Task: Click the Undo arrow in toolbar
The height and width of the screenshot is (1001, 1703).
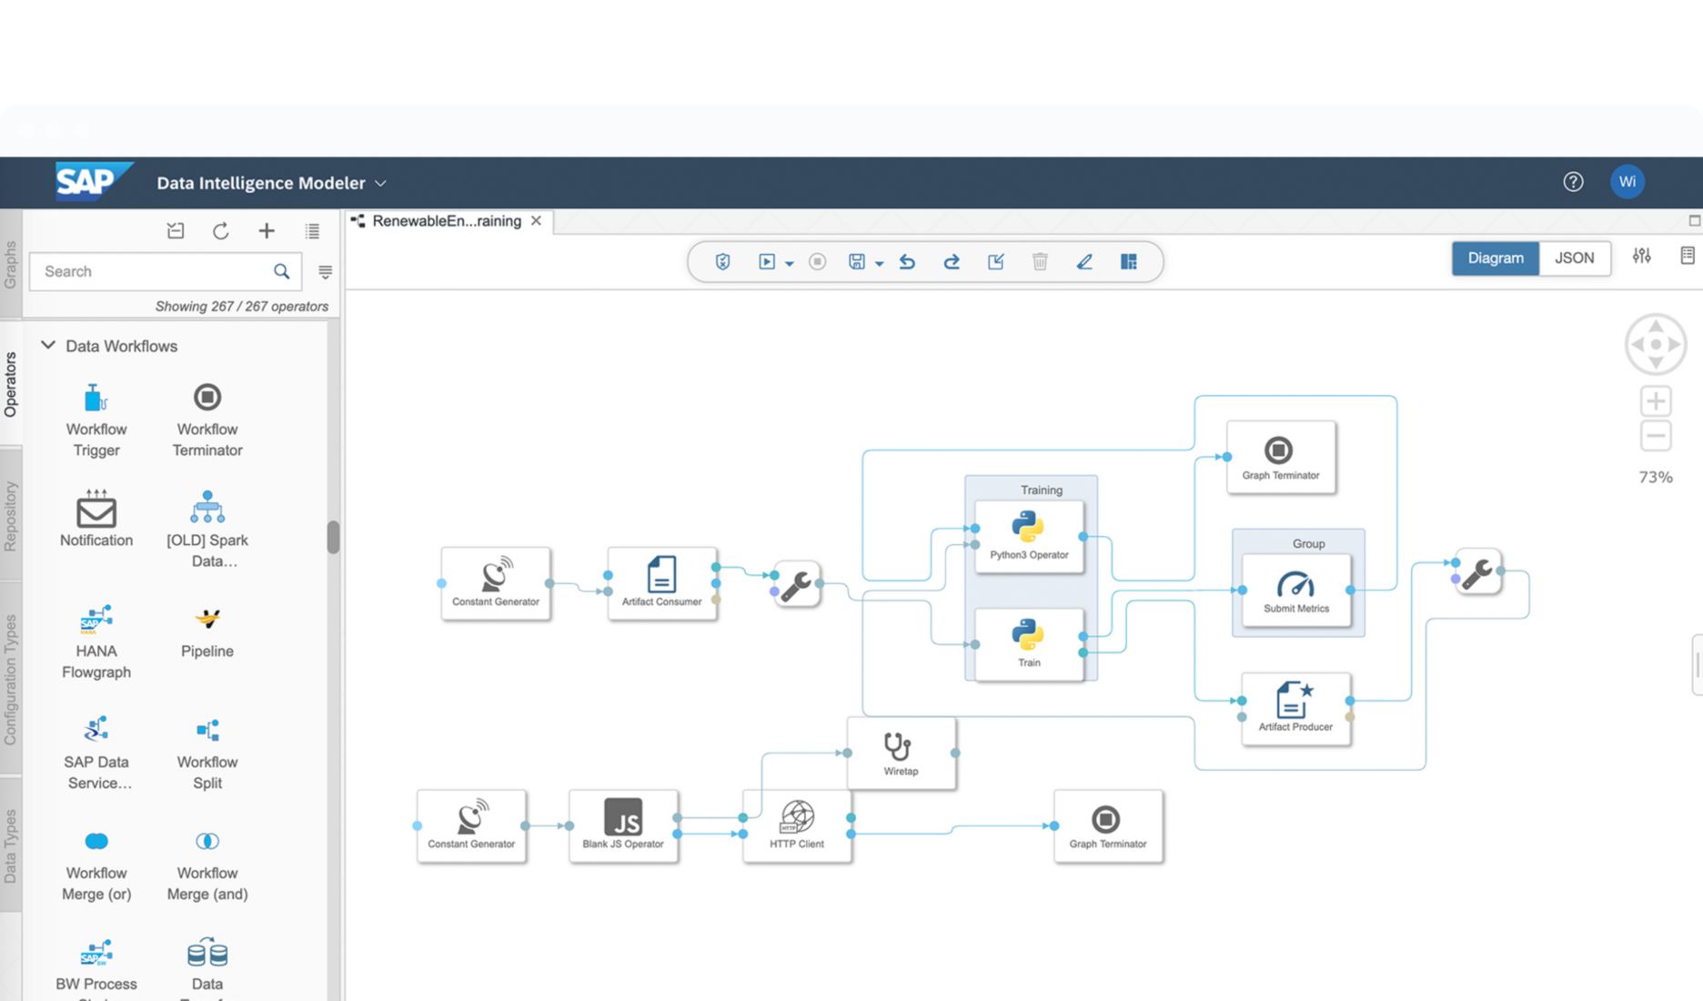Action: click(x=907, y=262)
